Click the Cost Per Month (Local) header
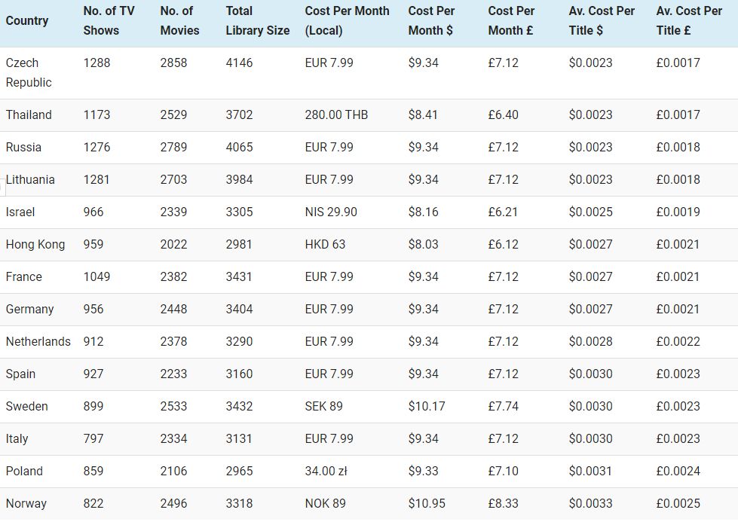This screenshot has height=522, width=738. coord(347,20)
